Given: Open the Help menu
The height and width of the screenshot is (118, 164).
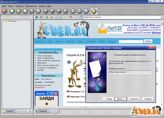Looking at the screenshot, I should (49, 6).
